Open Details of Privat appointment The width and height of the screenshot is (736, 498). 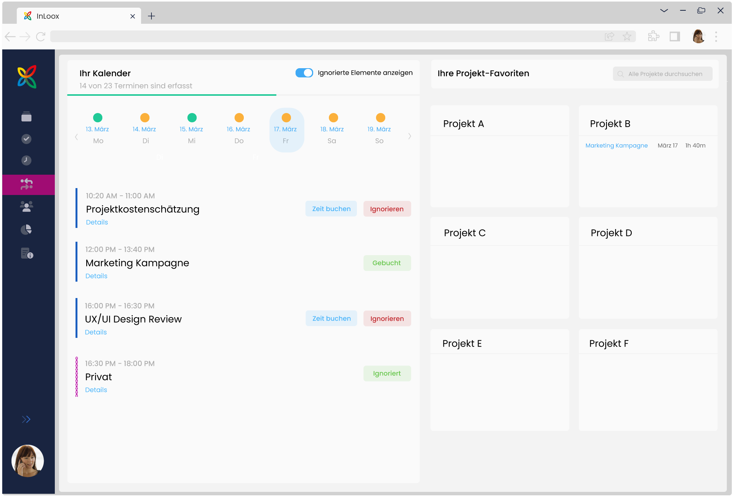tap(96, 390)
